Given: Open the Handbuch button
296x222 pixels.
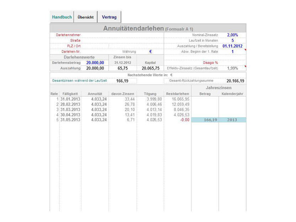Looking at the screenshot, I should point(62,17).
